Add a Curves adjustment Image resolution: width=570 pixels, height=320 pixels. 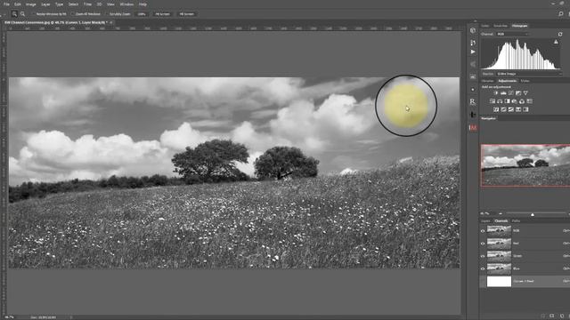tap(510, 93)
